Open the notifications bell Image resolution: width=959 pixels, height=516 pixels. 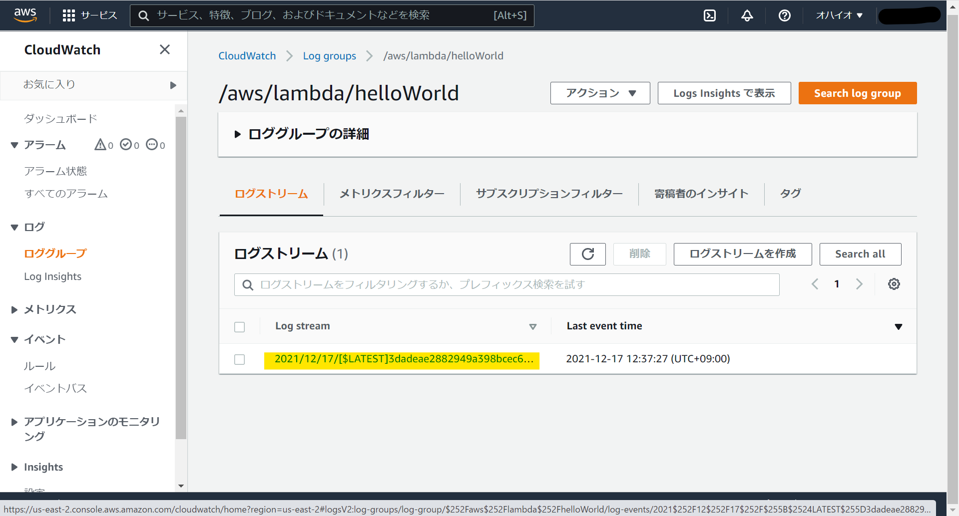pyautogui.click(x=747, y=15)
